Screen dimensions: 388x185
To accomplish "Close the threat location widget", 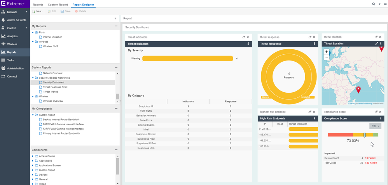I will tap(381, 37).
